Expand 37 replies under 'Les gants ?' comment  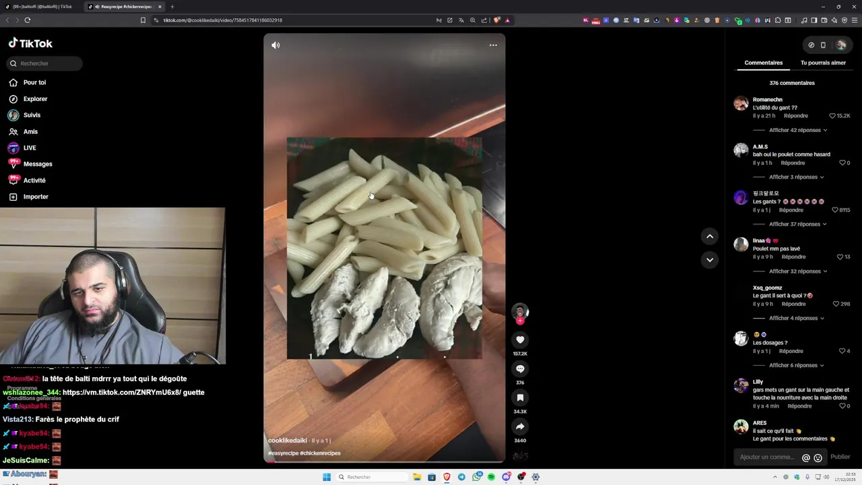[798, 224]
